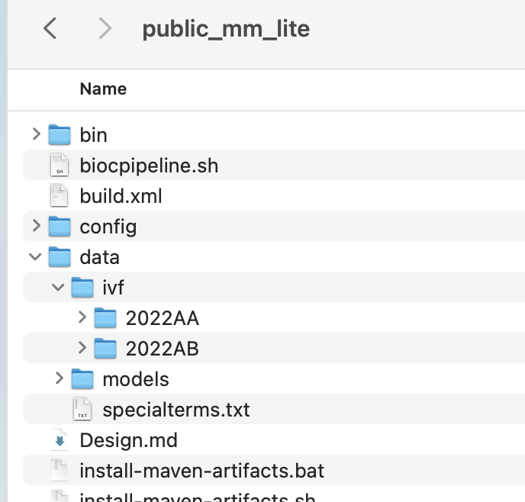525x502 pixels.
Task: Select the 2022AA folder name
Action: pyautogui.click(x=163, y=318)
